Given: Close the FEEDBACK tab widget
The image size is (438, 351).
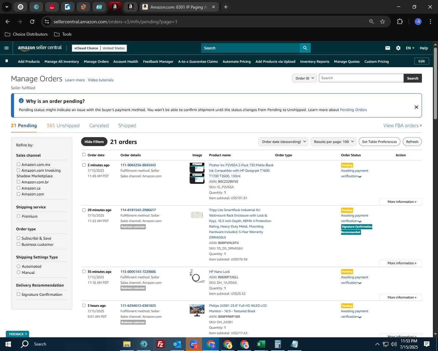Looking at the screenshot, I should [26, 334].
